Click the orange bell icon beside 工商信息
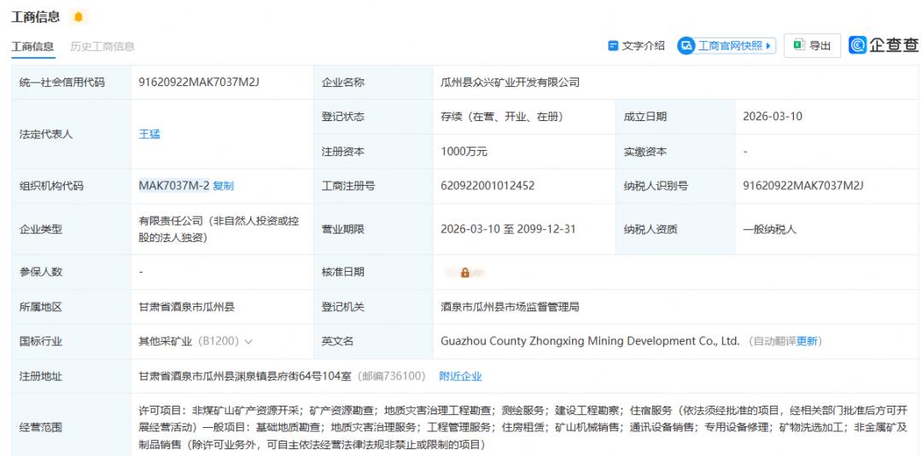 click(79, 17)
